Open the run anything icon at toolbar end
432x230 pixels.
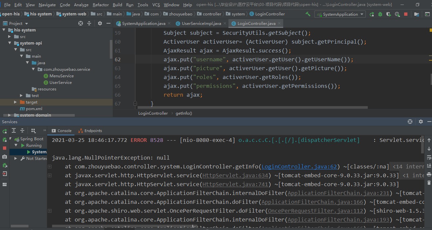pos(427,14)
